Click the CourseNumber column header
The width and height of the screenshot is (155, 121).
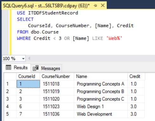pos(57,76)
